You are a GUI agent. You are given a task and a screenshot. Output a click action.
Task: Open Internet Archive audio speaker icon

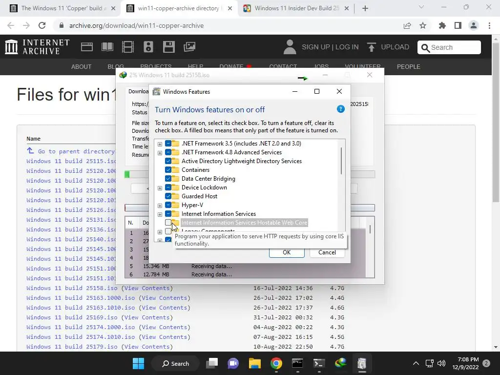148,47
